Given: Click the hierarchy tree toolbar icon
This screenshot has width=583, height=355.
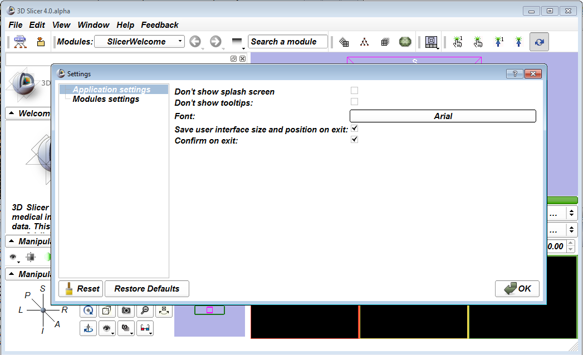Looking at the screenshot, I should pyautogui.click(x=364, y=42).
